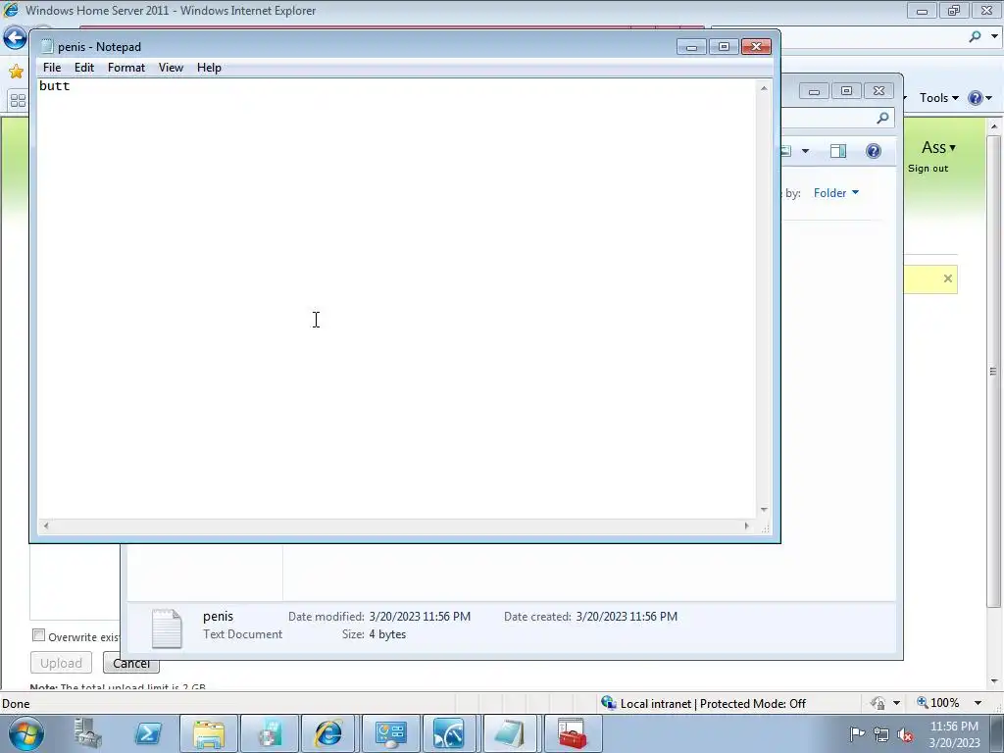Screen dimensions: 1004x753
Task: Open Notepad's Edit menu
Action: click(84, 68)
